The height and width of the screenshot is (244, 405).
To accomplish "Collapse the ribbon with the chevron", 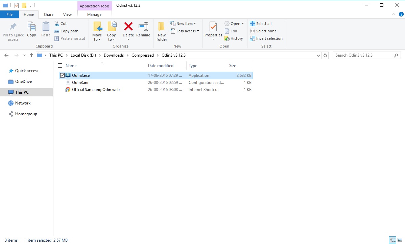I will tap(394, 14).
